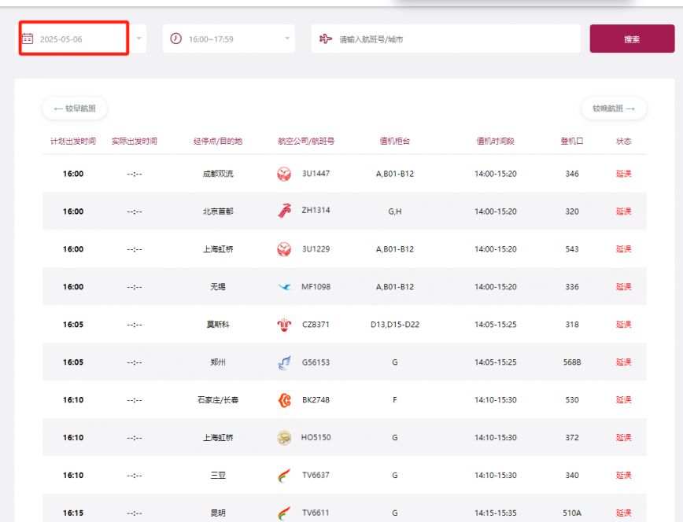Click 延误 status of flight BK2748
The width and height of the screenshot is (683, 522).
coord(624,399)
